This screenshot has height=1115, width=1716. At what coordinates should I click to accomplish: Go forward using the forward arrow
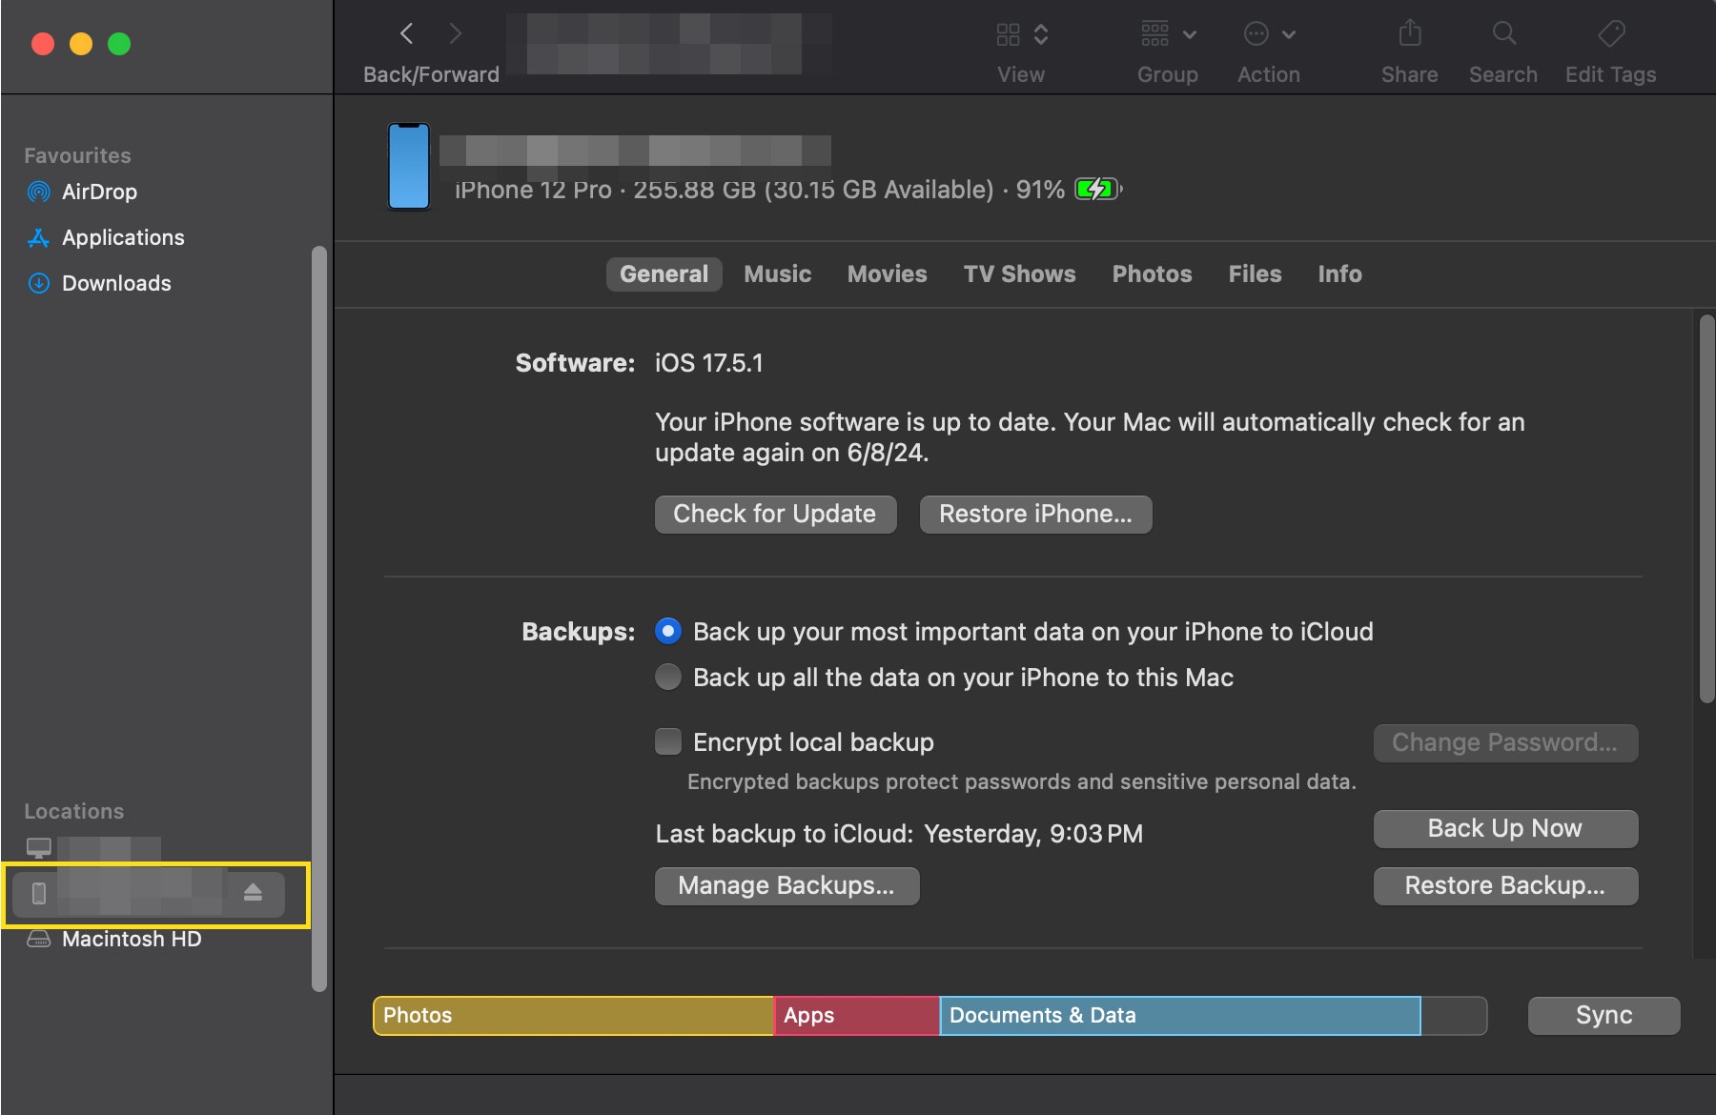456,34
